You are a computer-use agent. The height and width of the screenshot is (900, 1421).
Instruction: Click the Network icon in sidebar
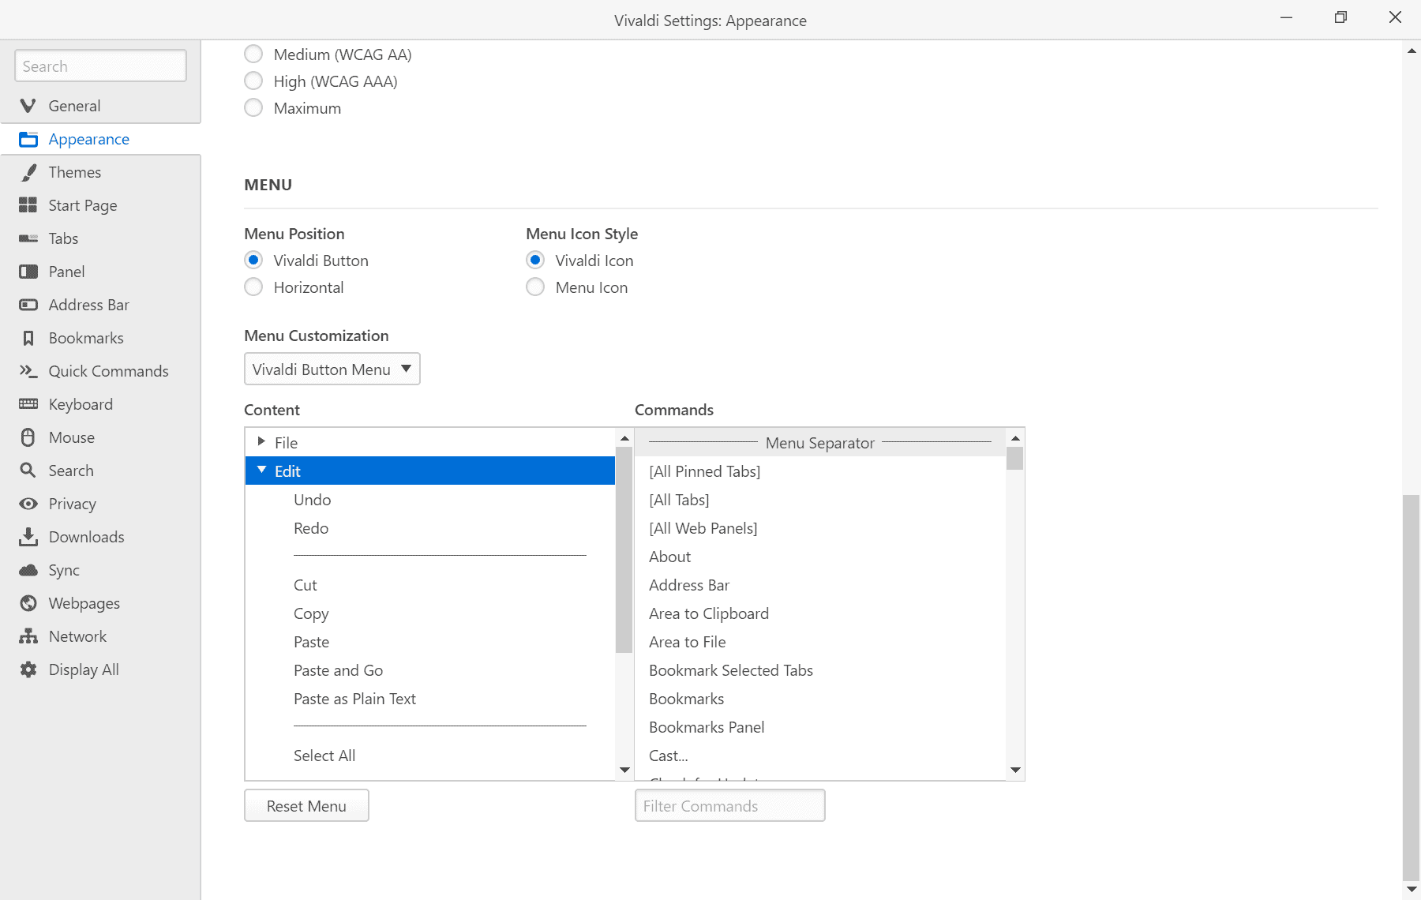[x=28, y=636]
